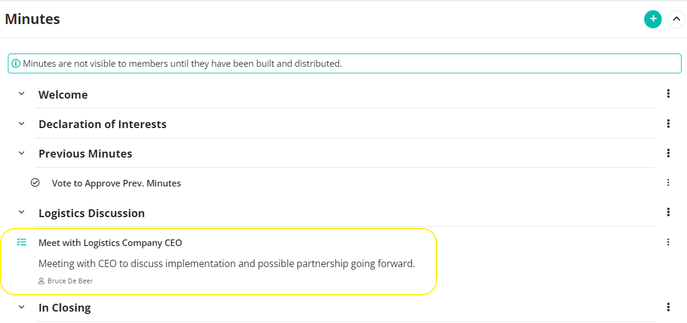Click the vote checkmark circle icon
Image resolution: width=687 pixels, height=323 pixels.
click(x=35, y=182)
